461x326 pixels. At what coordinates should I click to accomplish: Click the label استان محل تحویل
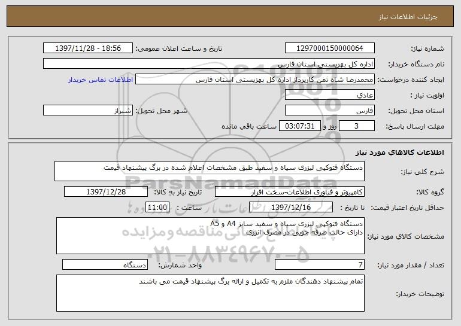(x=416, y=111)
